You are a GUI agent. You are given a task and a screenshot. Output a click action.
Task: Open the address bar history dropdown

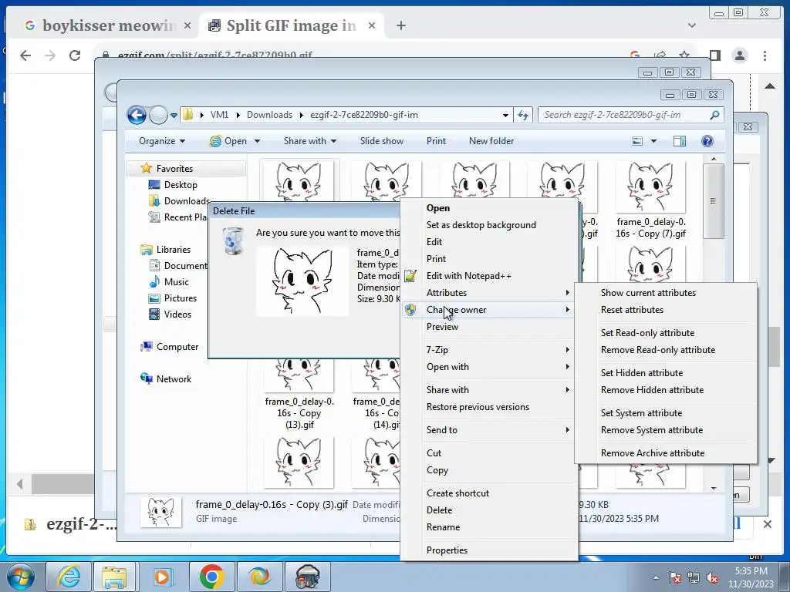click(505, 116)
